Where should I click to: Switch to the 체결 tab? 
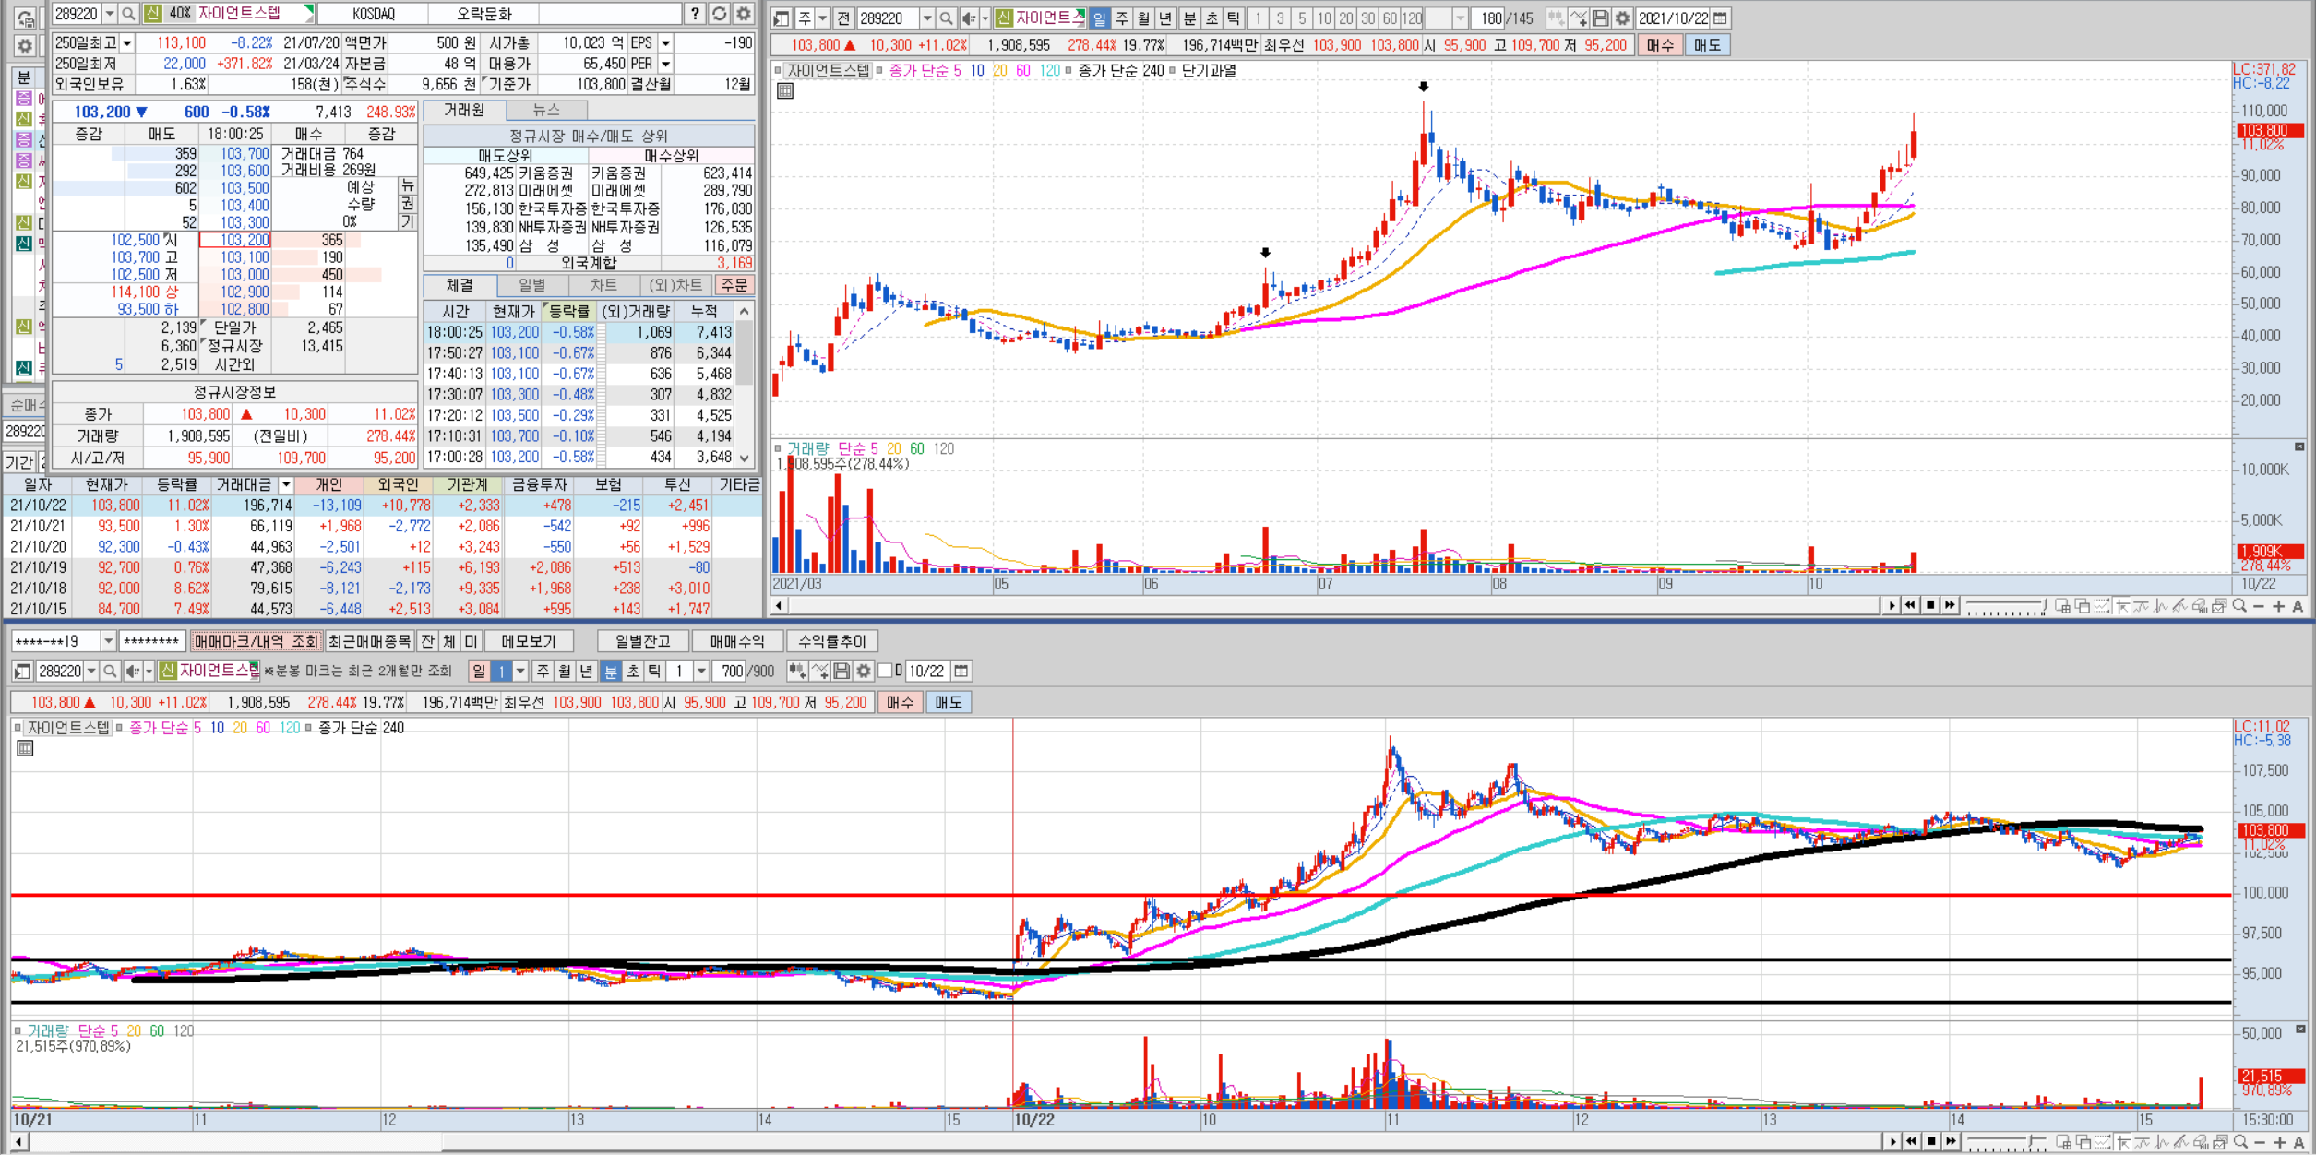pyautogui.click(x=460, y=285)
